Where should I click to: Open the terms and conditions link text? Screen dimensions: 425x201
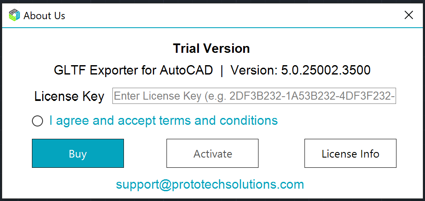164,121
